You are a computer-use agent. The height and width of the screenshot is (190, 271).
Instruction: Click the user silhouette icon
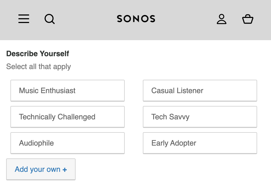(x=221, y=19)
